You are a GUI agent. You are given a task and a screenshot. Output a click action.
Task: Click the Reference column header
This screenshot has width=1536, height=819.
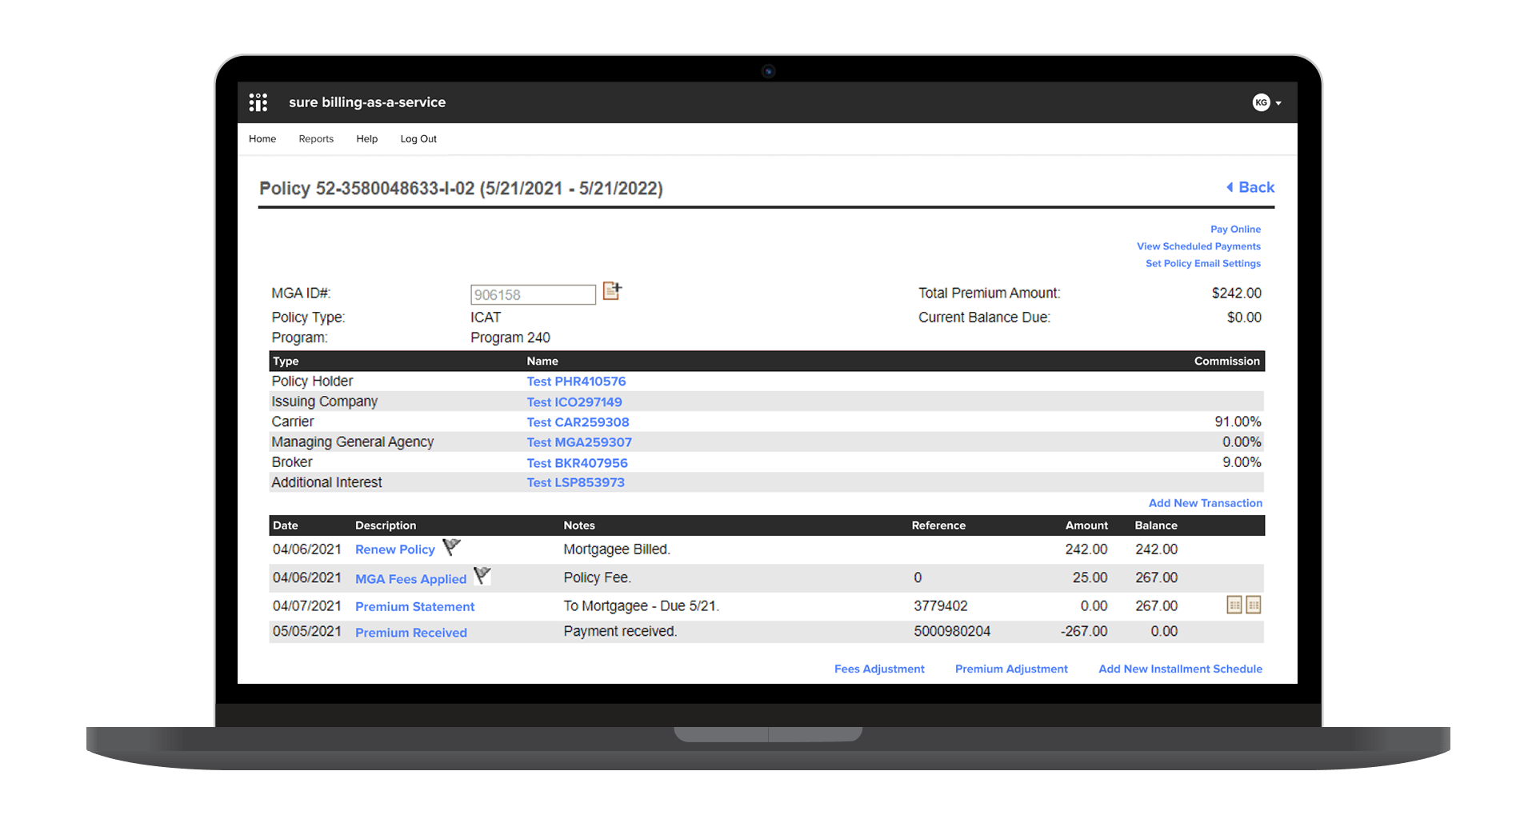point(938,525)
